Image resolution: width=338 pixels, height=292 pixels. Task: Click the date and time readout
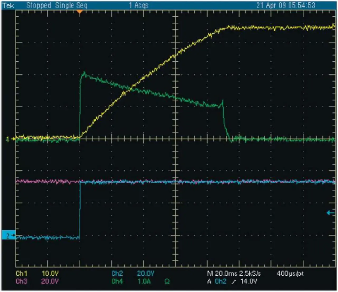[286, 5]
